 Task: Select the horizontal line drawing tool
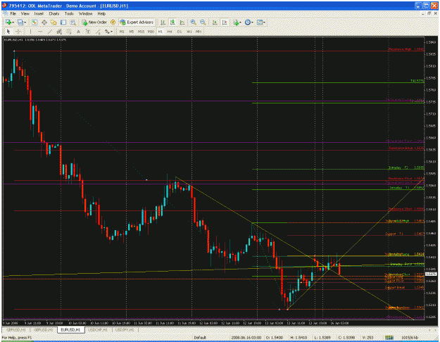pos(40,32)
